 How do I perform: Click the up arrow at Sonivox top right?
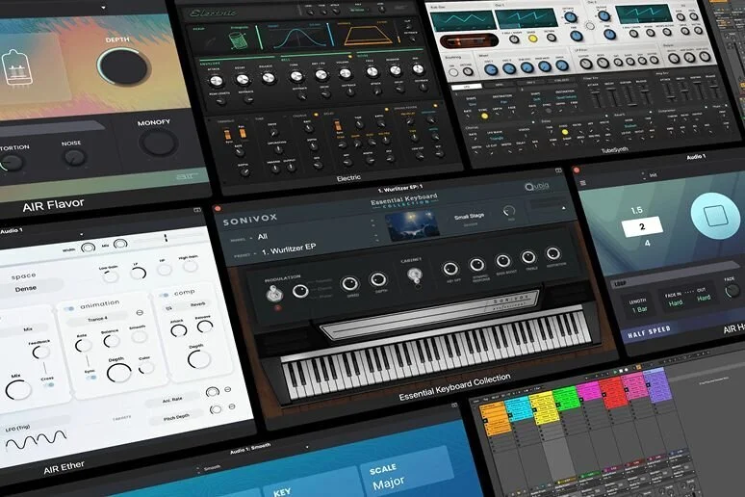[564, 208]
